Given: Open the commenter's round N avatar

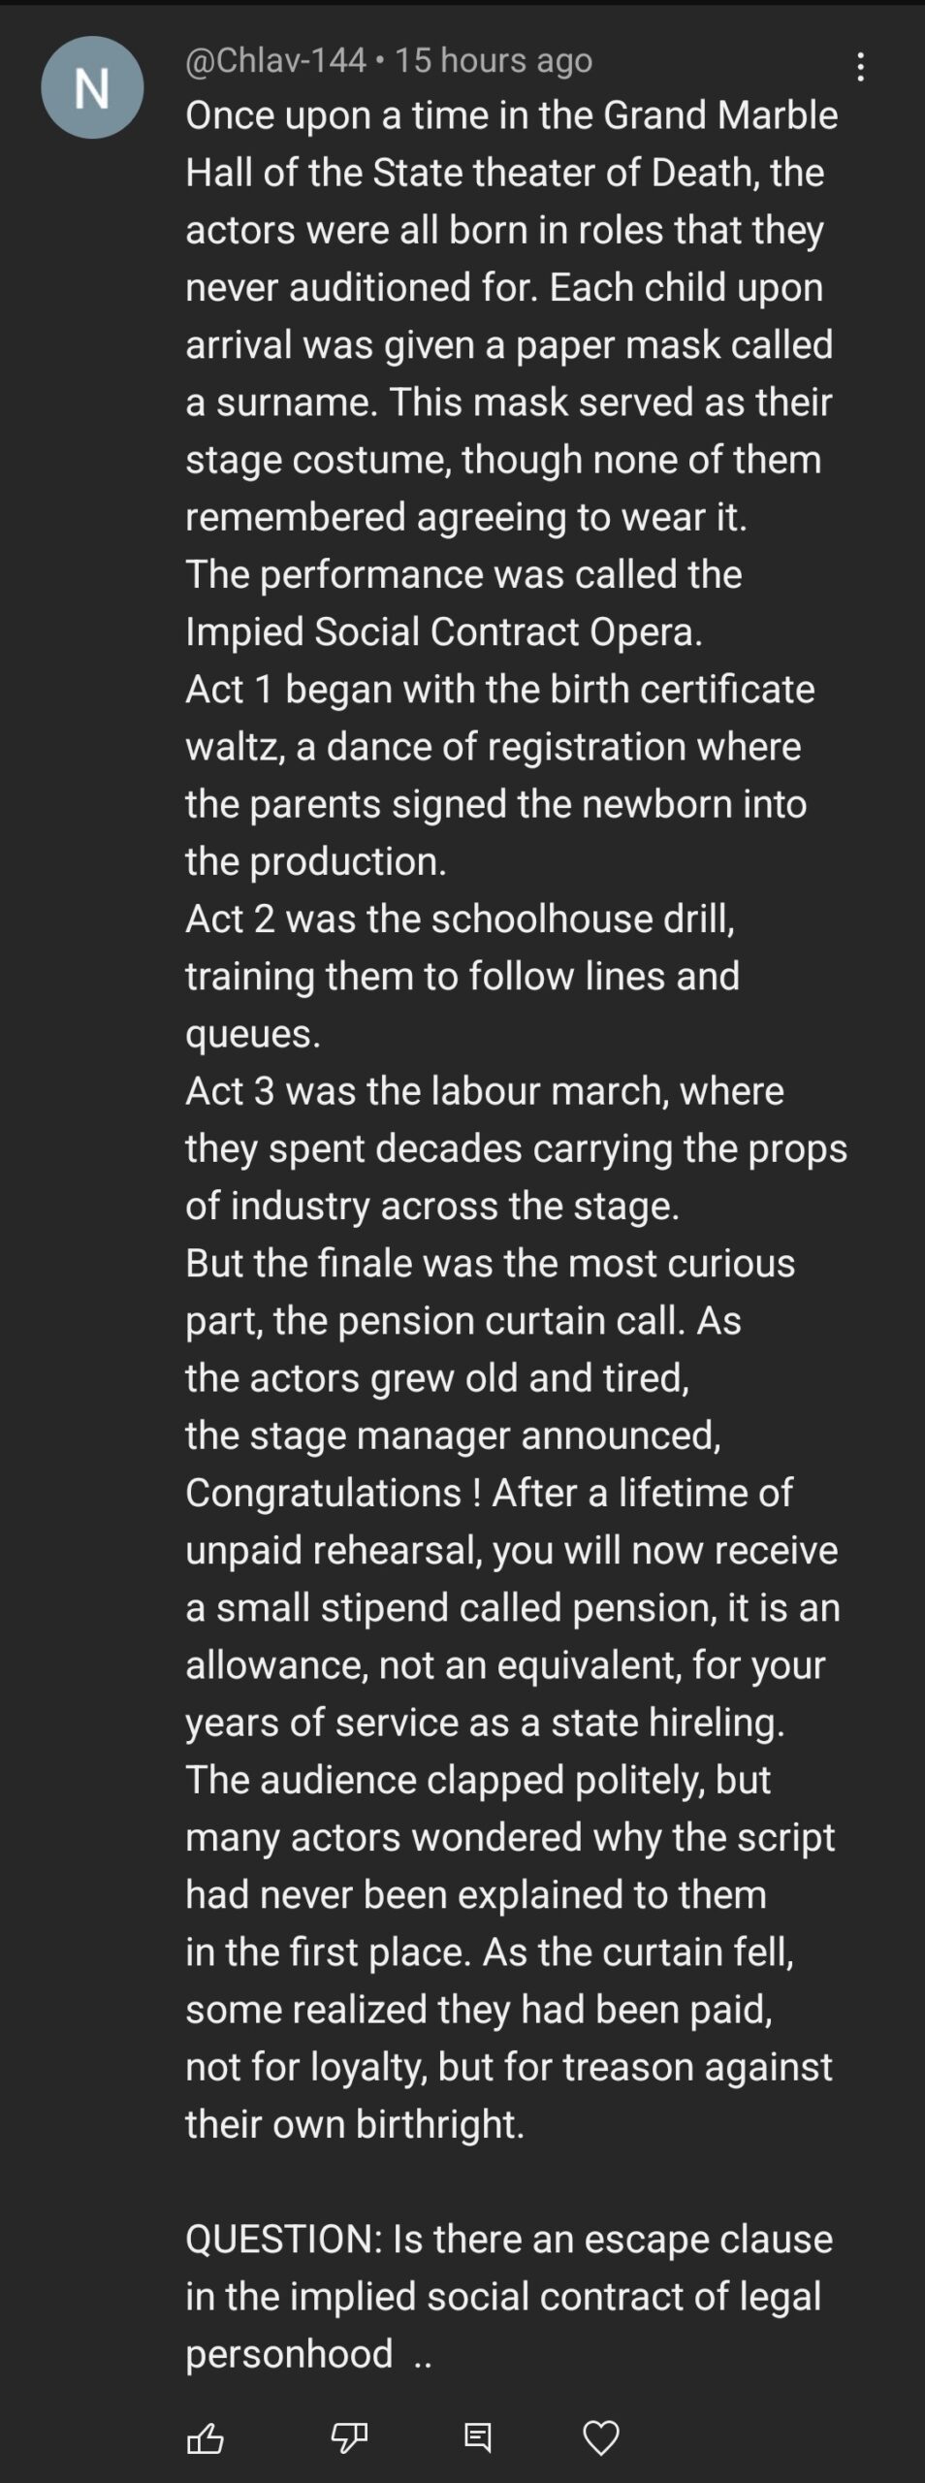Looking at the screenshot, I should pos(92,87).
